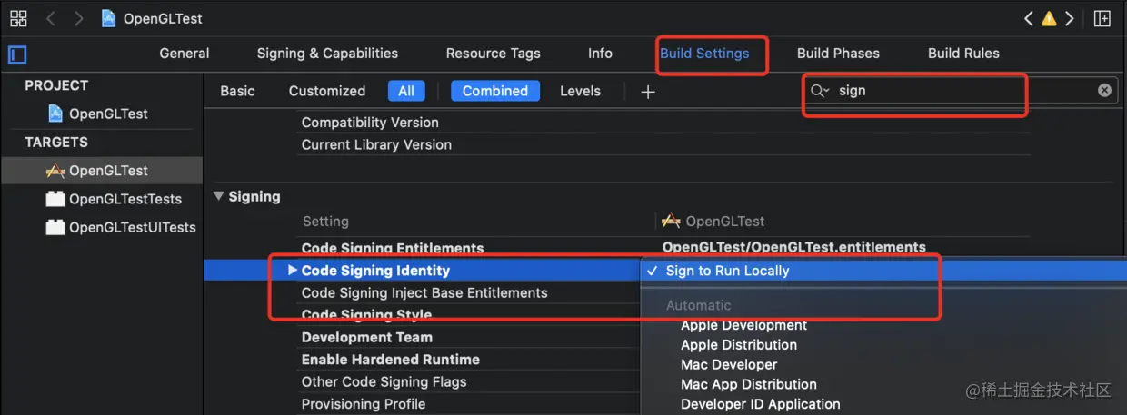Open the Build Rules tab
This screenshot has width=1127, height=415.
pyautogui.click(x=963, y=54)
